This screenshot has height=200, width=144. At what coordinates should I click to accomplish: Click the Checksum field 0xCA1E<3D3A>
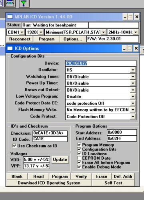coord(50,133)
